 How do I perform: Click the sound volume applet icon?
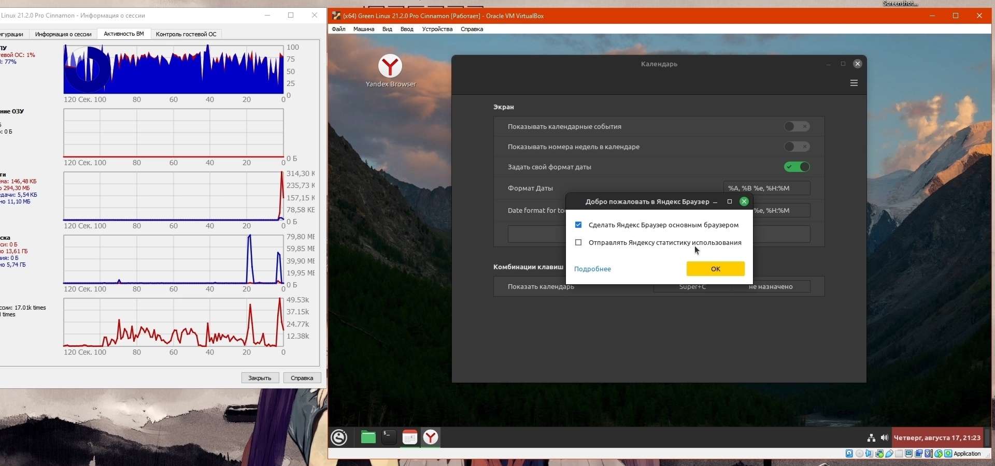884,438
